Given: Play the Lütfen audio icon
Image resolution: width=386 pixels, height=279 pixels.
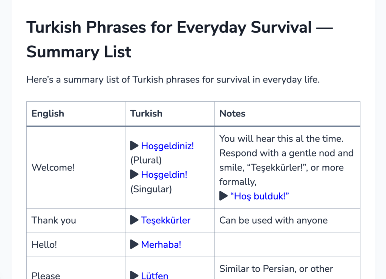Looking at the screenshot, I should (x=134, y=275).
